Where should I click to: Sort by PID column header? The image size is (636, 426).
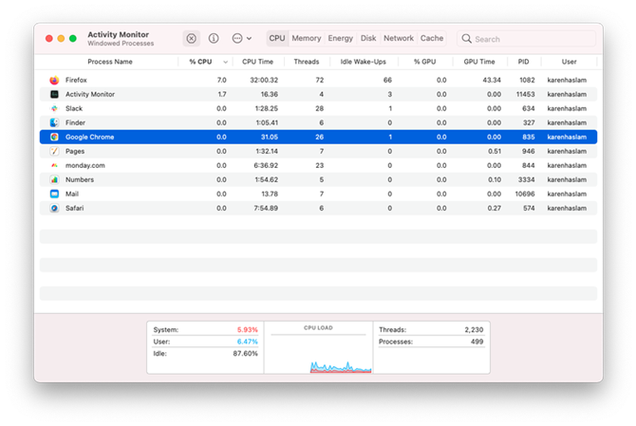(x=523, y=62)
